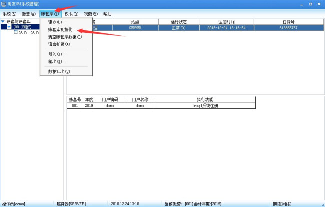Click the 用户名称 column header

(140, 99)
